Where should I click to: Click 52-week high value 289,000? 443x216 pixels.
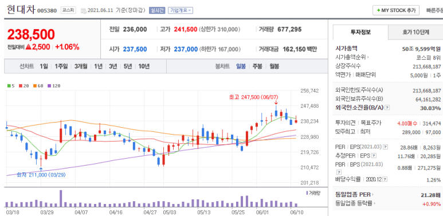(411, 132)
